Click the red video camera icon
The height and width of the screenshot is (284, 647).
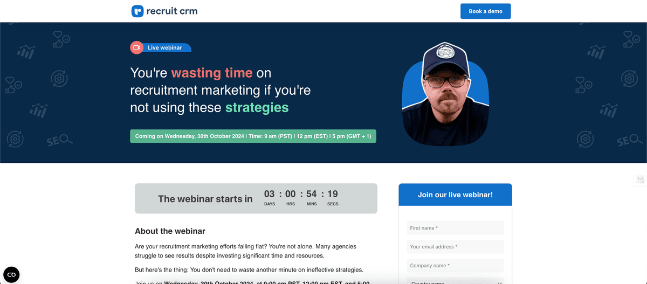pos(136,47)
